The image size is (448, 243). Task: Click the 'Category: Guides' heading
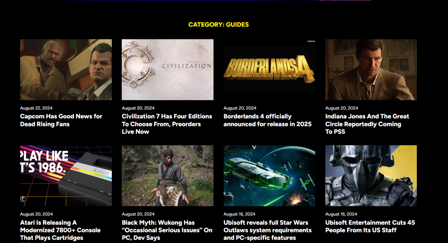pos(219,24)
